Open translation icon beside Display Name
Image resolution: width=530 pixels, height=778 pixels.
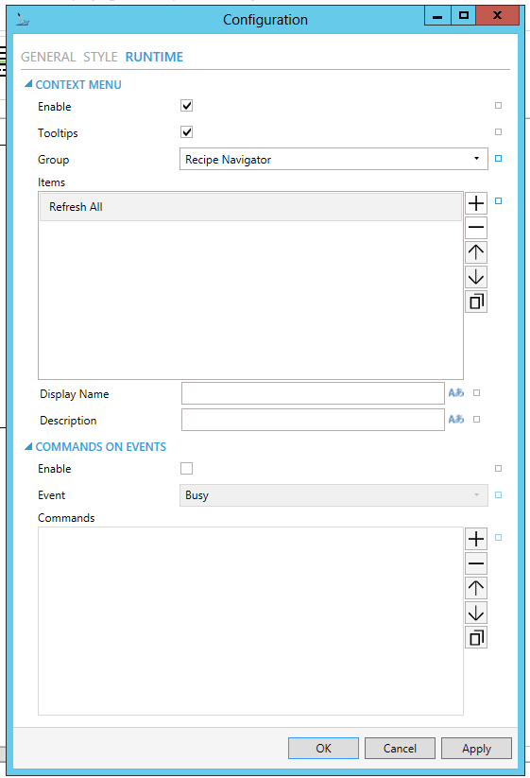(x=456, y=393)
